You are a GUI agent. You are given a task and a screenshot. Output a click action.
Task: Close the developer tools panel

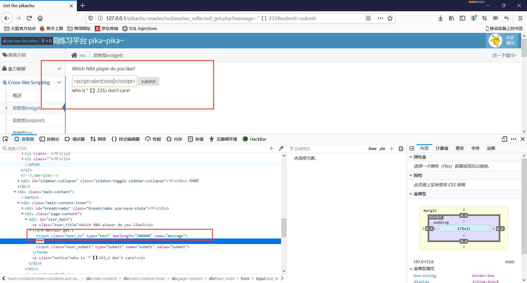click(x=523, y=139)
